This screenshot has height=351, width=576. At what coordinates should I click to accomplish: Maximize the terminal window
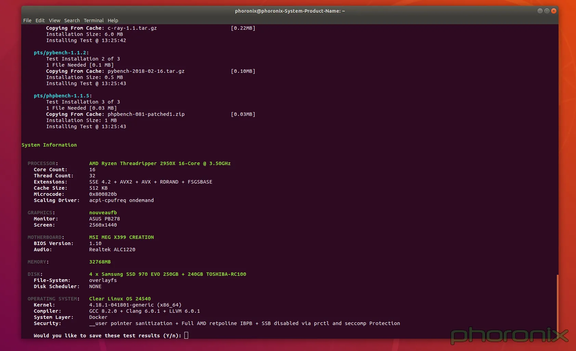547,11
